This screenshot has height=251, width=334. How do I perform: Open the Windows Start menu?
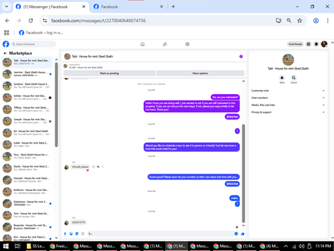coord(6,246)
